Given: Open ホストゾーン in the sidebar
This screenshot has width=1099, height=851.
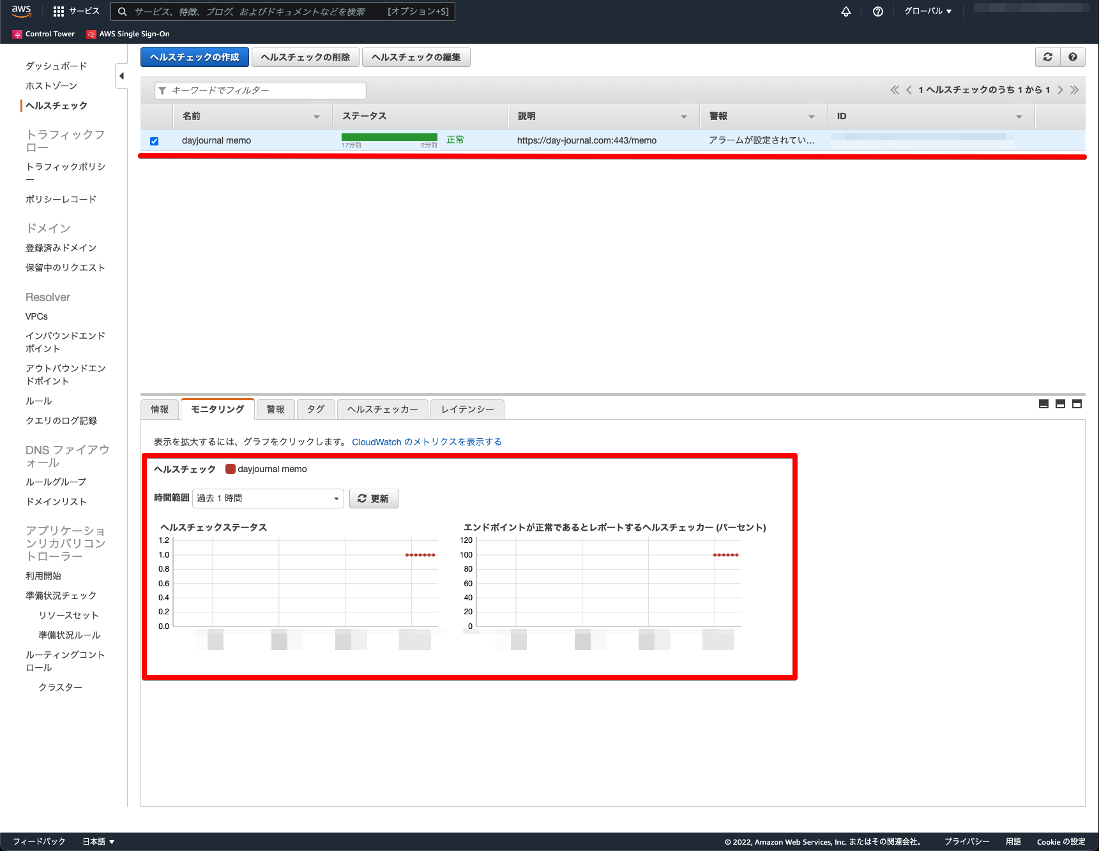Looking at the screenshot, I should pyautogui.click(x=51, y=85).
